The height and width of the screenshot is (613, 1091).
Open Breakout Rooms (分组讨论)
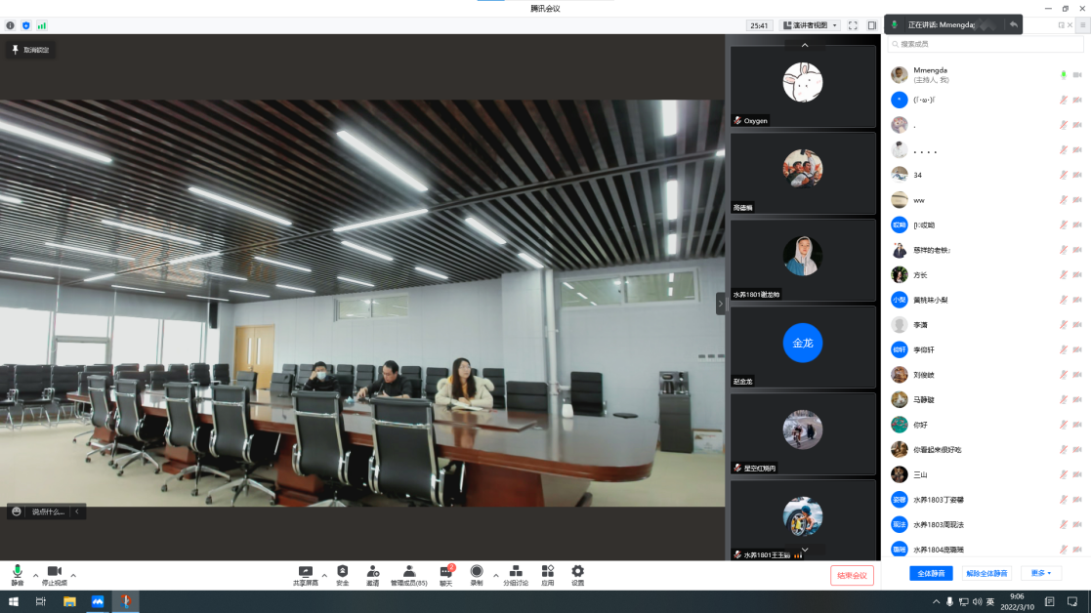(516, 575)
